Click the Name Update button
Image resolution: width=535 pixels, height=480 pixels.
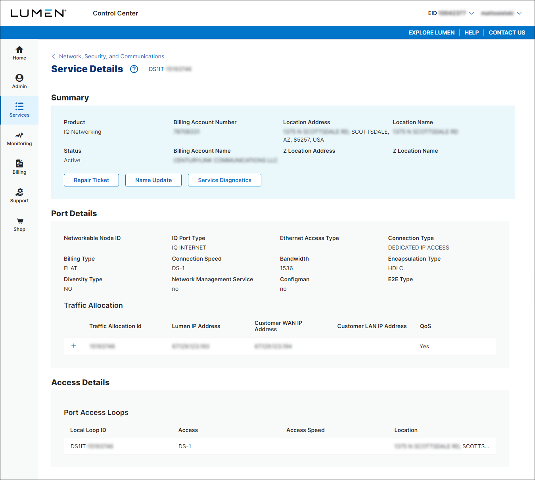point(153,180)
